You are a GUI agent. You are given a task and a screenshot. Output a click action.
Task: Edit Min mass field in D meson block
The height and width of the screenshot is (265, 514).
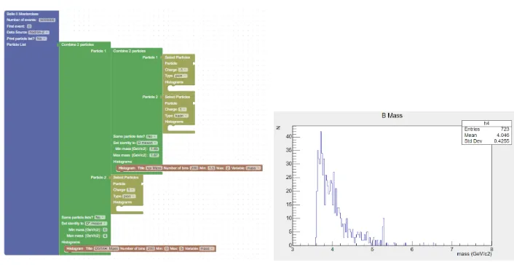point(154,149)
